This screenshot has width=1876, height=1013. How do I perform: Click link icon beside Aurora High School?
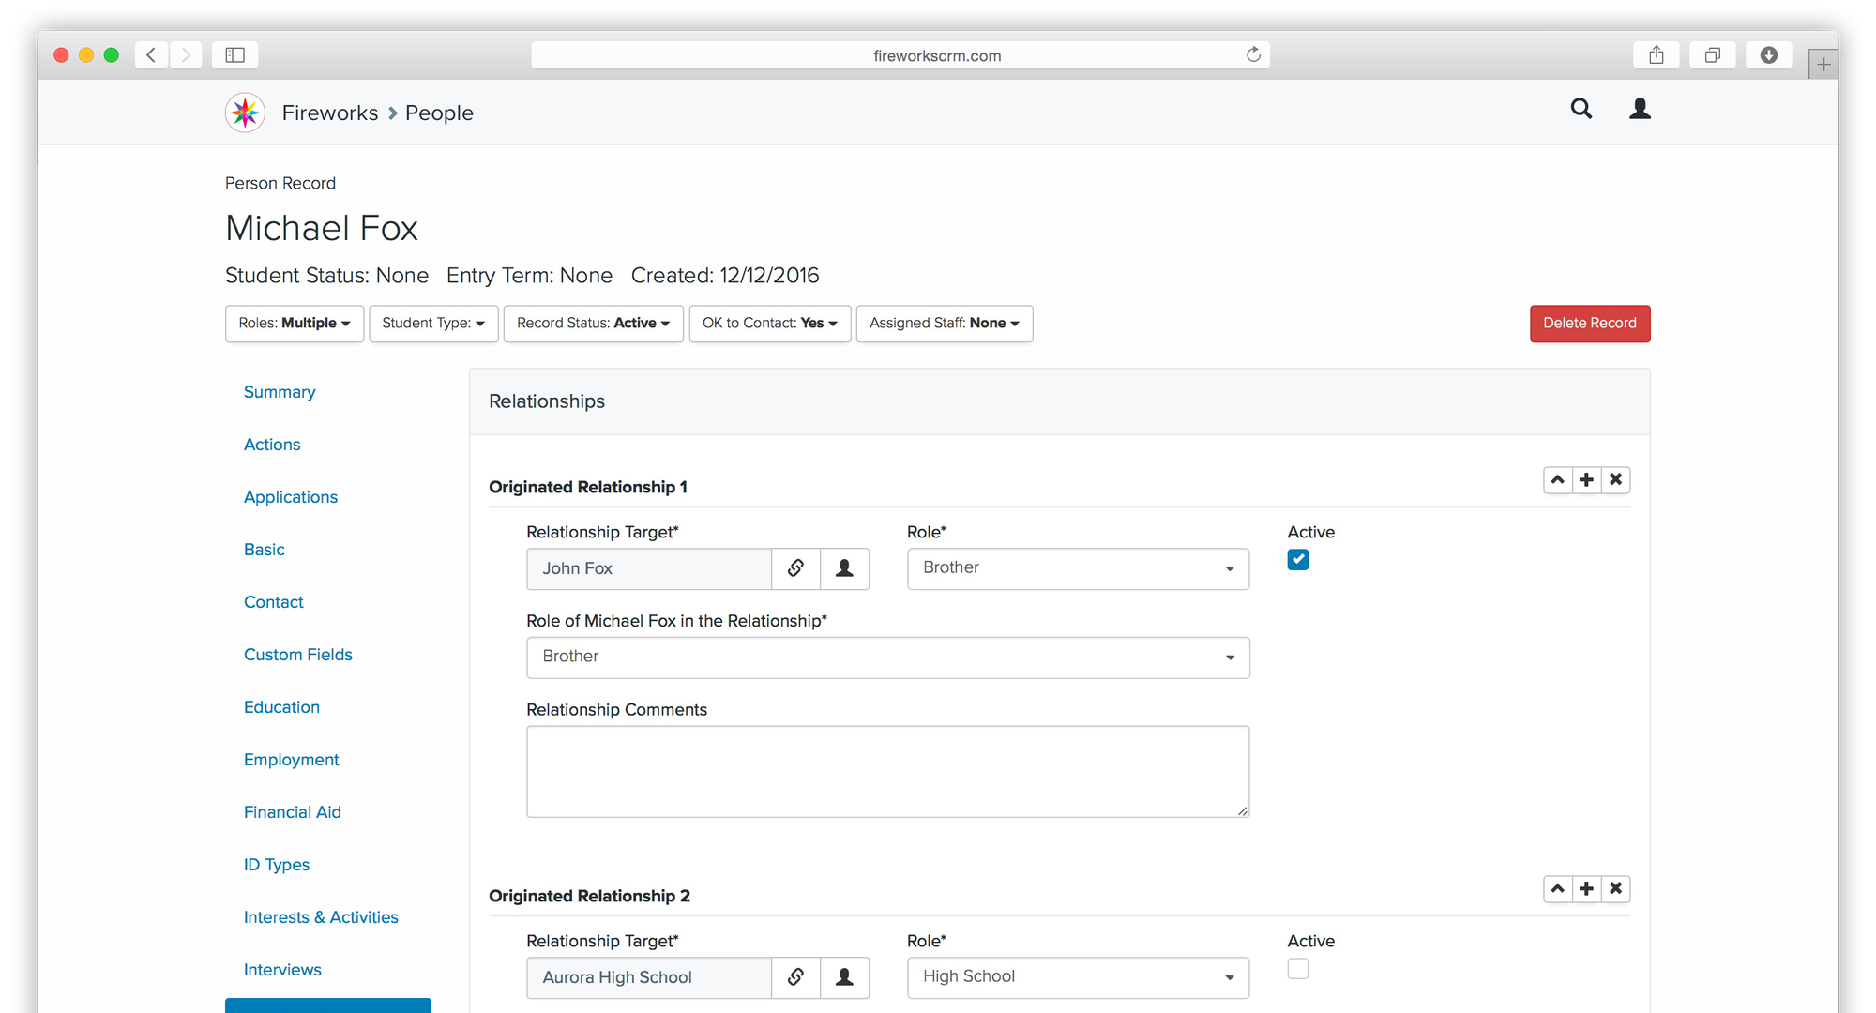(795, 977)
